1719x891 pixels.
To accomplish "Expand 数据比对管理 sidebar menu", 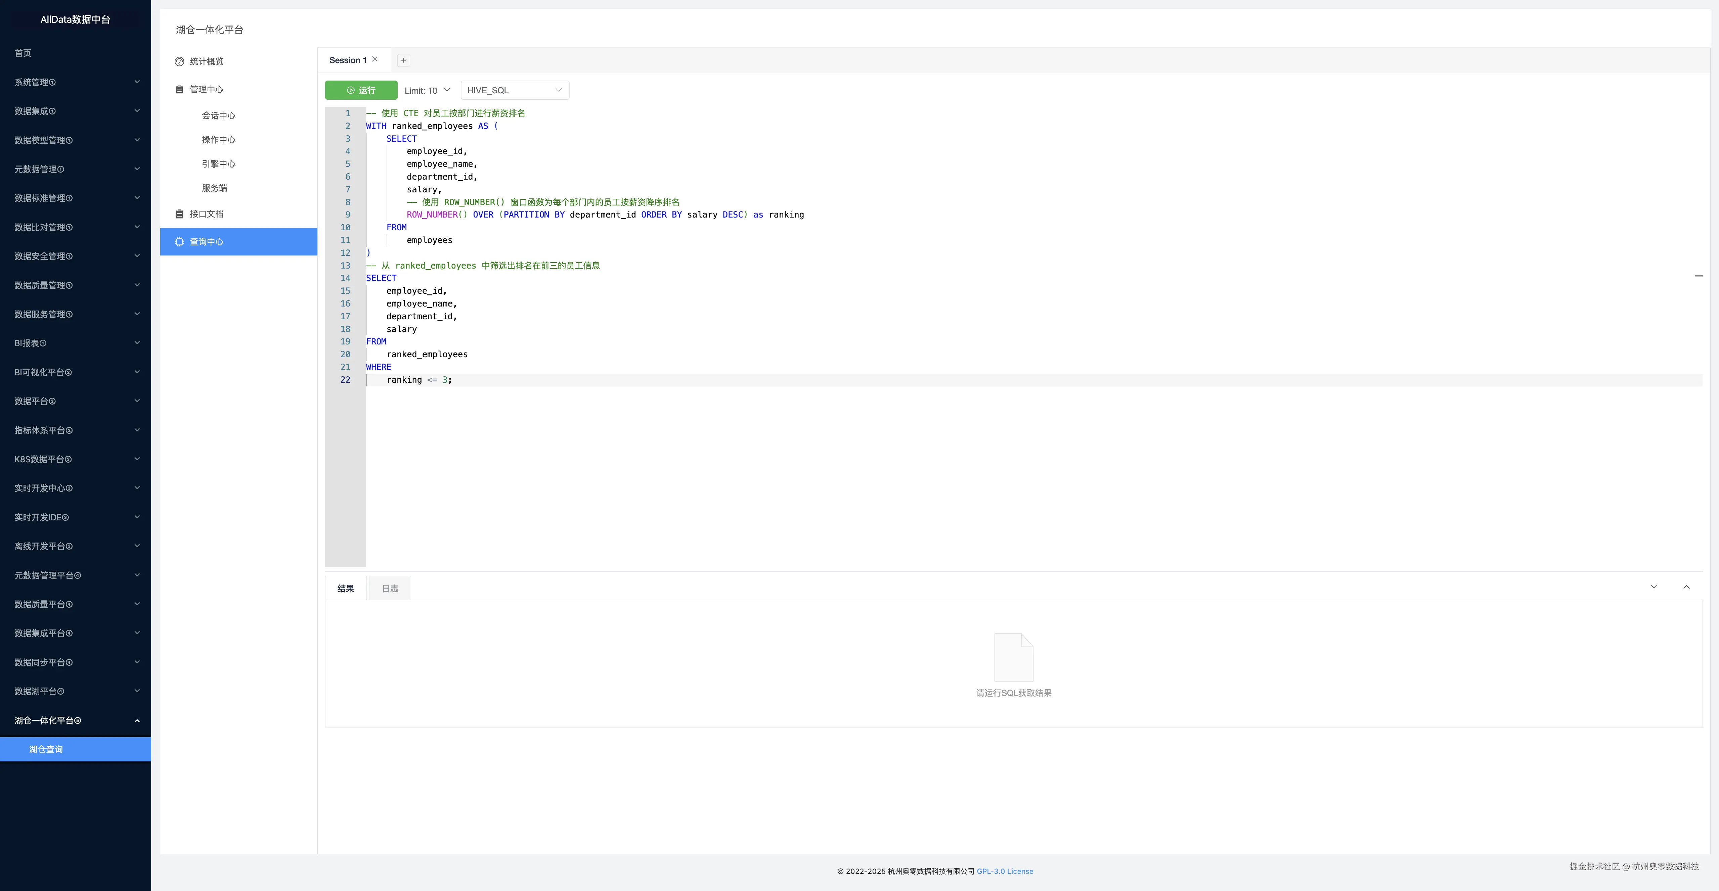I will pos(76,227).
